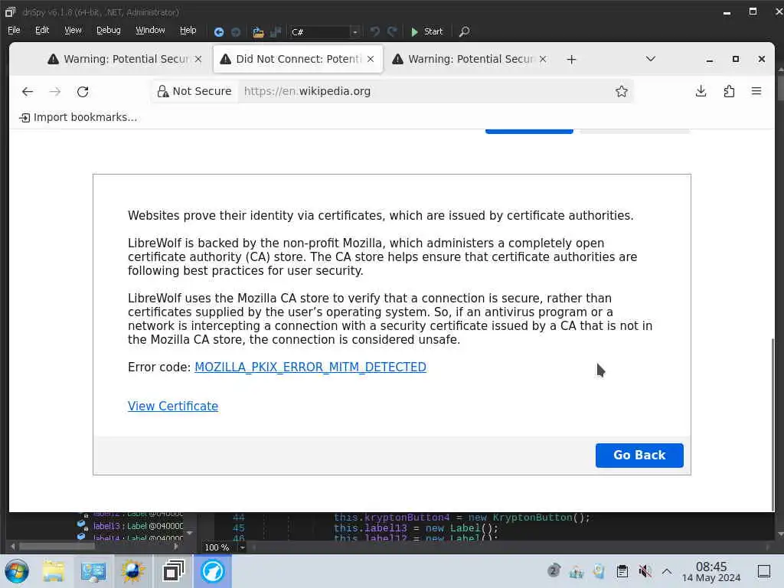The width and height of the screenshot is (784, 588).
Task: Click code line this.label13 = new Label()
Action: pos(416,528)
